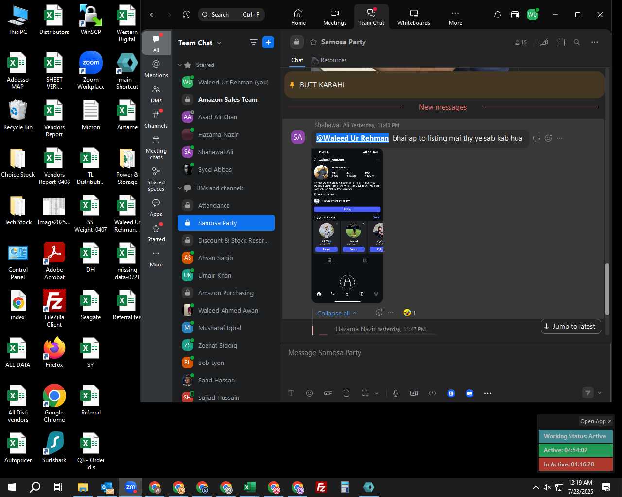Screen dimensions: 622x497
Task: Expand the screenshot options arrow
Action: pyautogui.click(x=377, y=393)
